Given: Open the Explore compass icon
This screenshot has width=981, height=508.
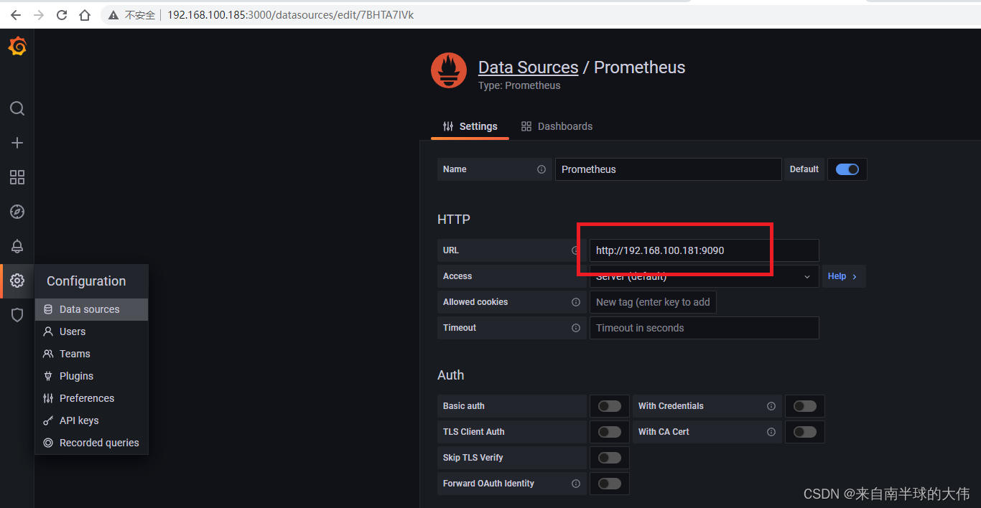Looking at the screenshot, I should pyautogui.click(x=17, y=212).
